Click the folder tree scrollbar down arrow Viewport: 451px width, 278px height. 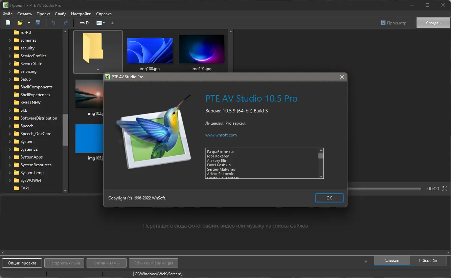point(65,191)
